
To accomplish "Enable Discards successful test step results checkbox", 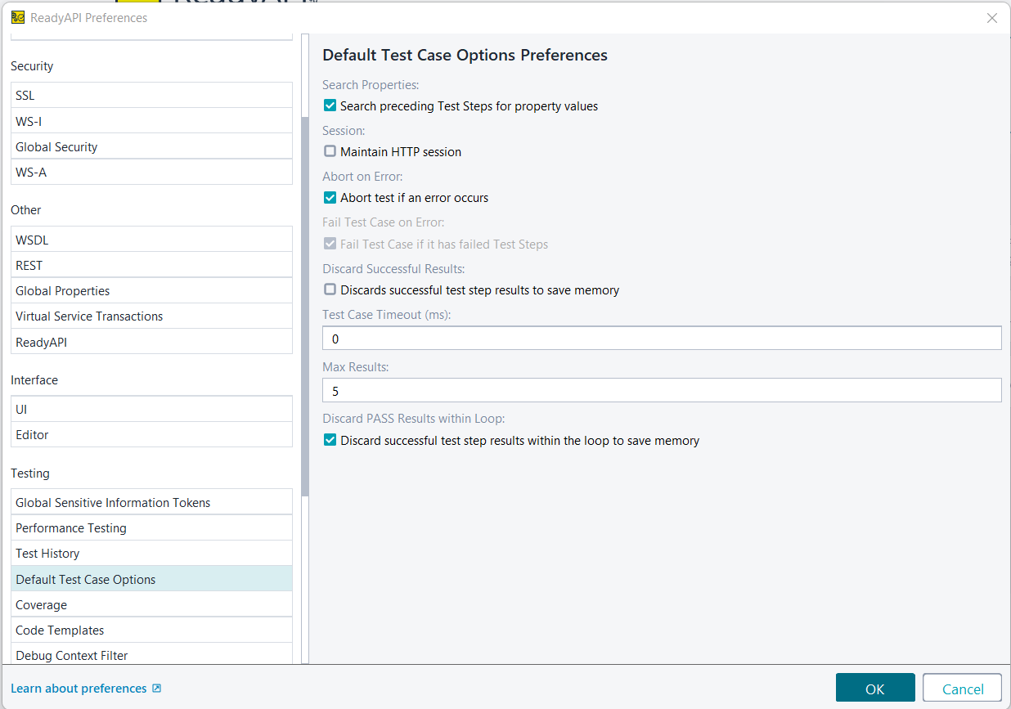I will point(330,289).
